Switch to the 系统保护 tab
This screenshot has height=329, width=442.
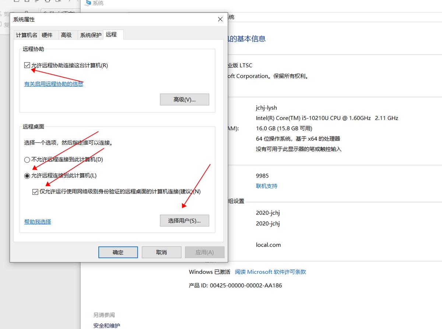[91, 35]
